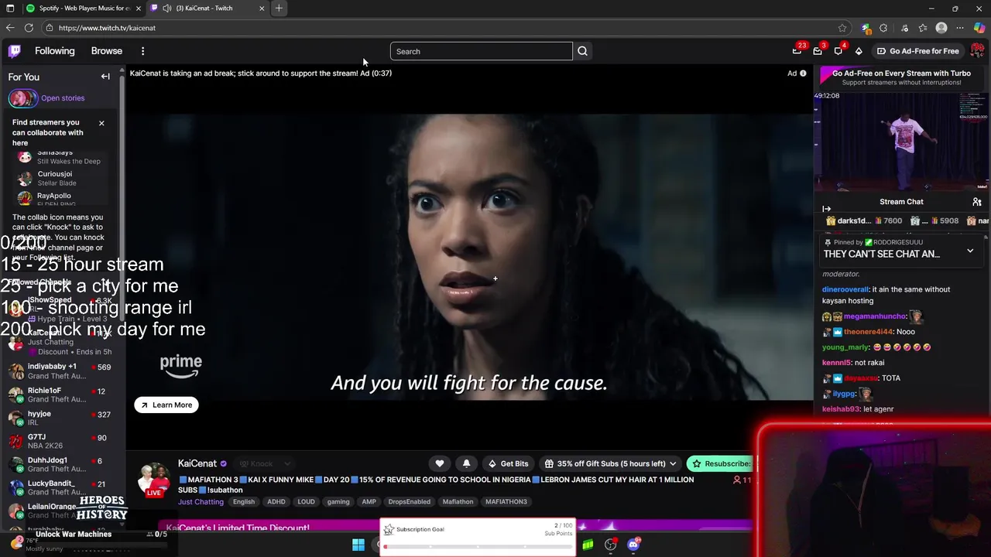Select the English tag
The width and height of the screenshot is (991, 557).
pos(244,502)
